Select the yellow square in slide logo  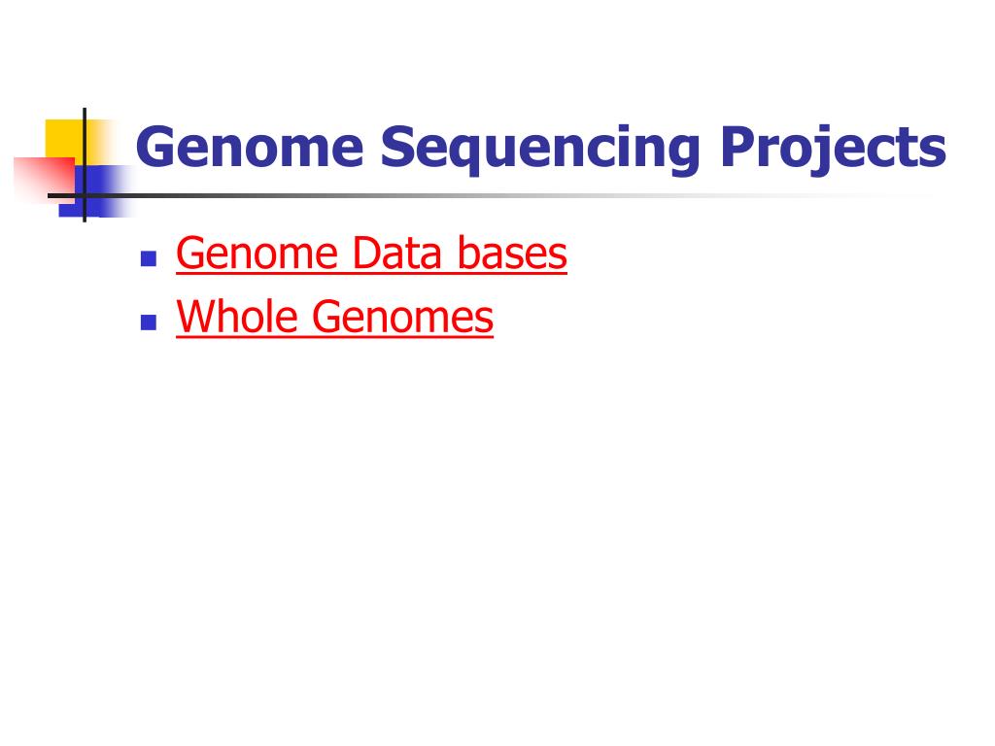pyautogui.click(x=65, y=138)
